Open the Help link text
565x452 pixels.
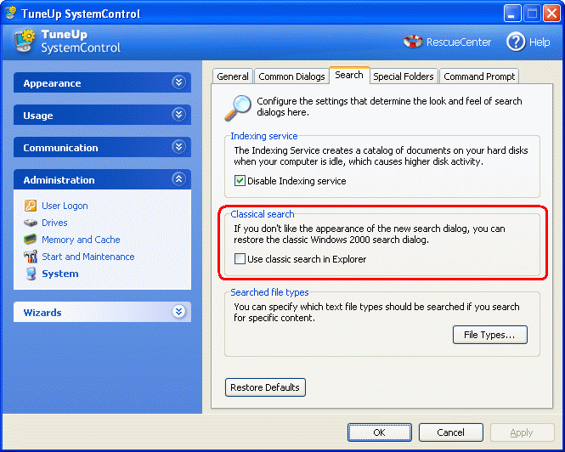coord(540,42)
